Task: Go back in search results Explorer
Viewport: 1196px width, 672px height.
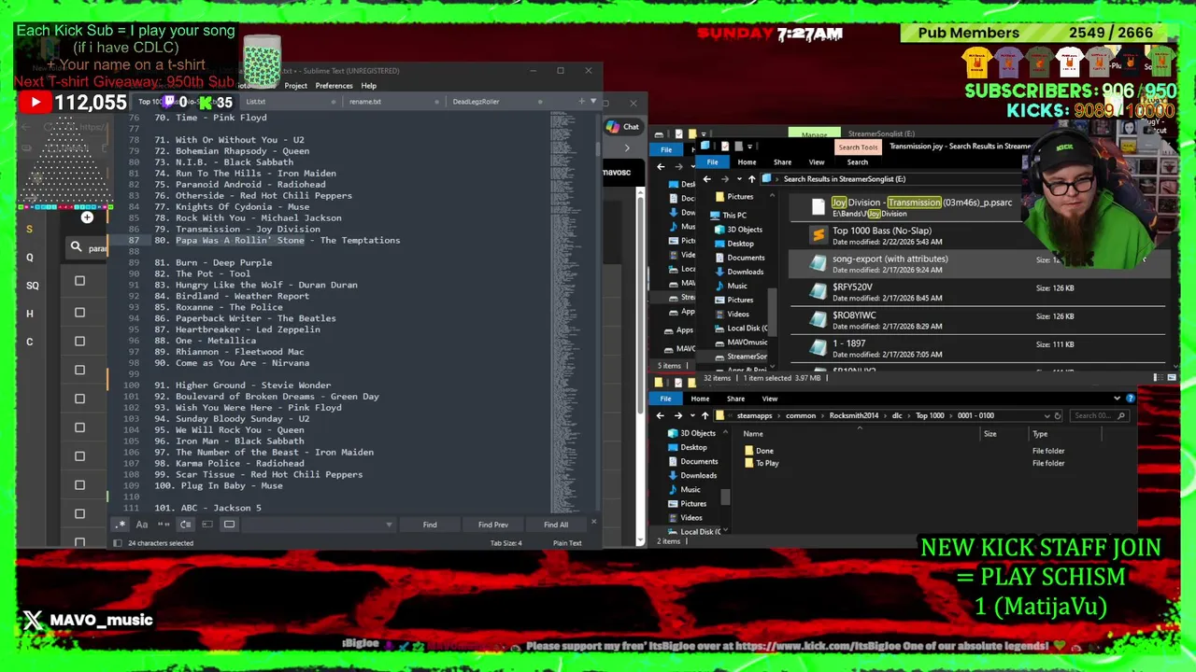Action: (x=707, y=179)
